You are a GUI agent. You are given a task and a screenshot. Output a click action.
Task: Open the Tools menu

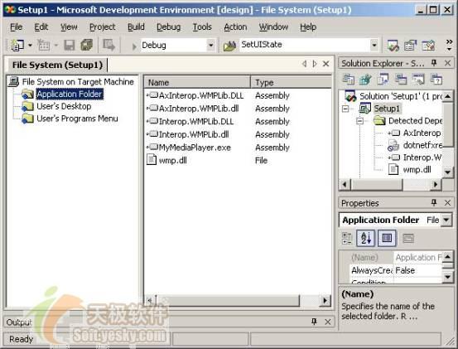[202, 27]
